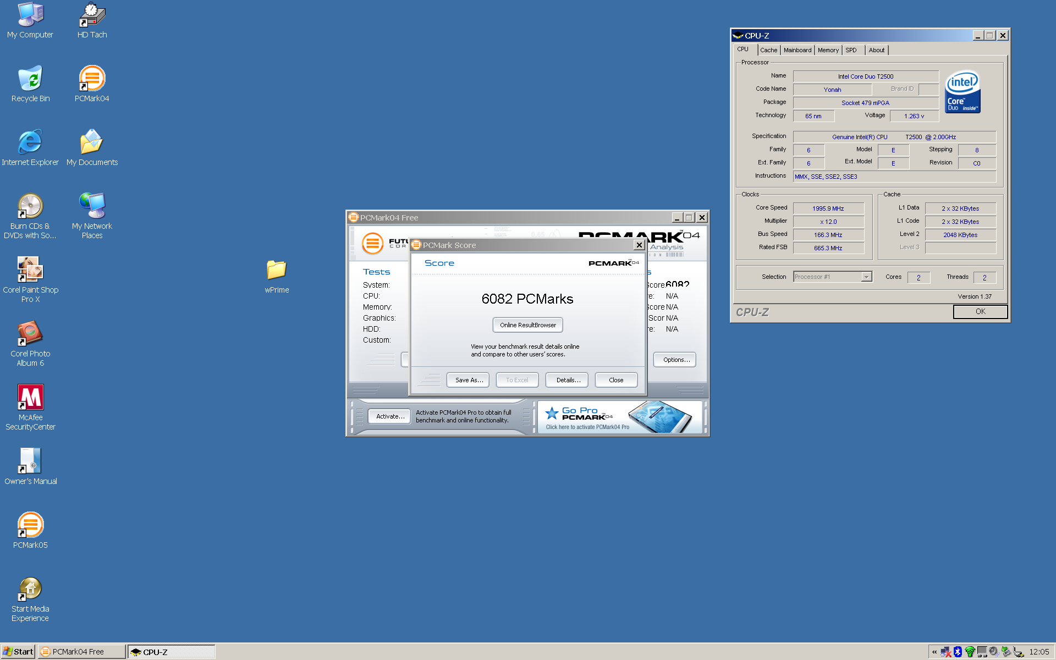Switch to CPU-Z taskbar button
This screenshot has height=660, width=1056.
[x=171, y=652]
